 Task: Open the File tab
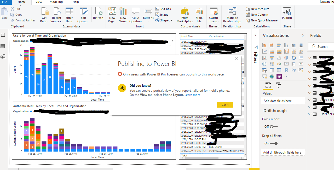[x=4, y=2]
